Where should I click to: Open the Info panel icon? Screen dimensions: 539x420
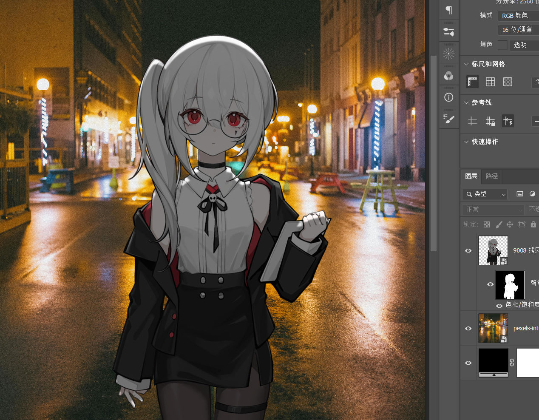coord(448,97)
